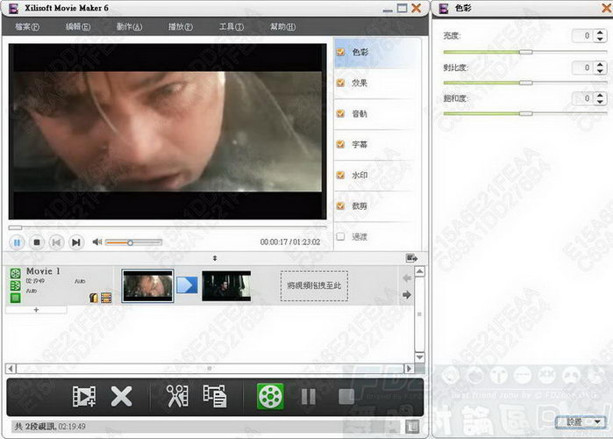Click the horizontal scrollbar left arrow

[x=11, y=369]
